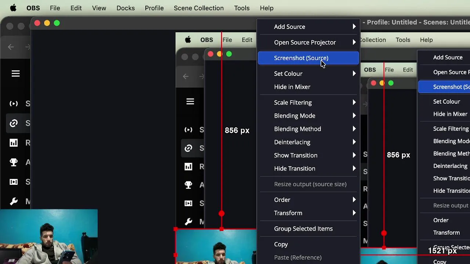Expand the Transform submenu in the front context menu
The height and width of the screenshot is (264, 470).
tap(308, 213)
